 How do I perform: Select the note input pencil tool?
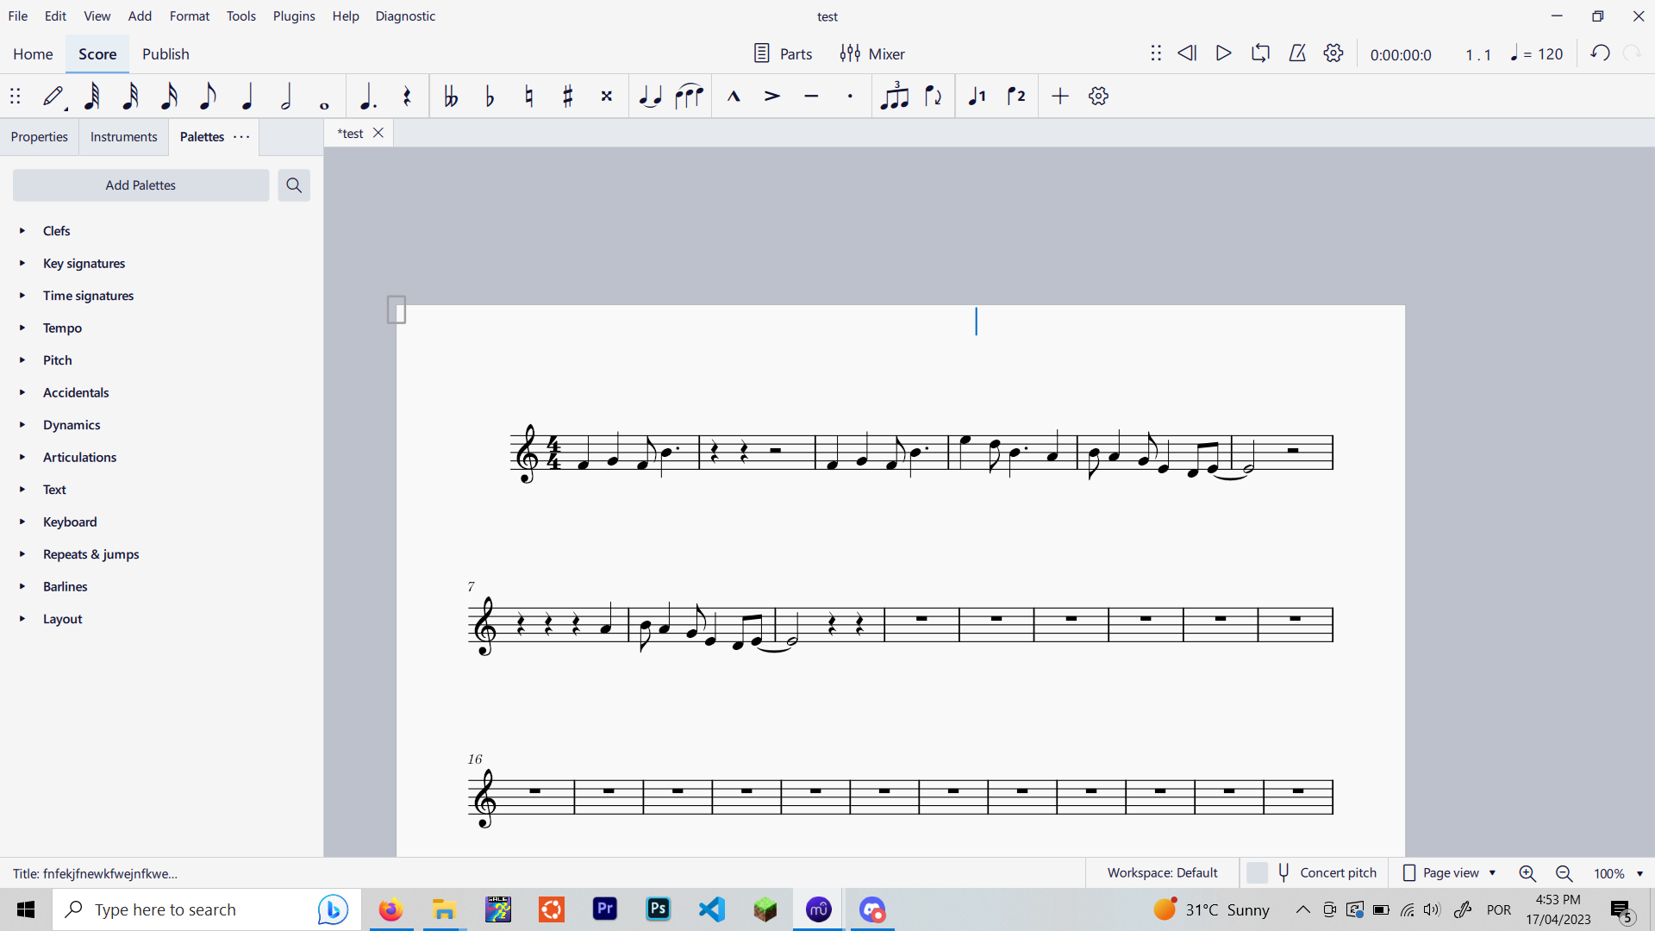coord(53,96)
